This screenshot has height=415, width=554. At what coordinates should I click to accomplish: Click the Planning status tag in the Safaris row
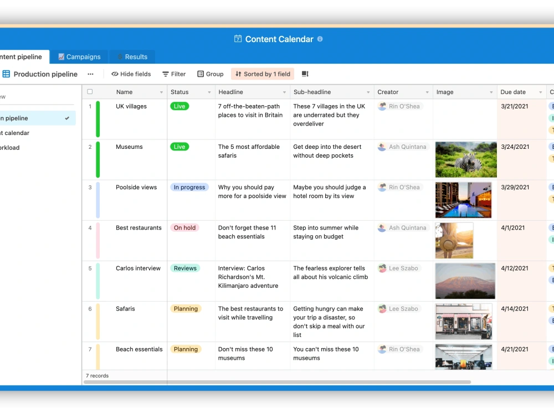pos(186,309)
